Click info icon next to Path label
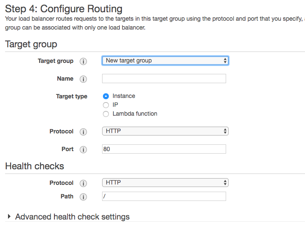 tap(84, 197)
